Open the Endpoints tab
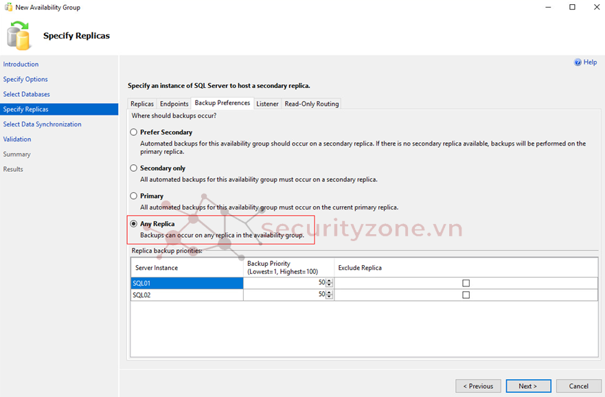The width and height of the screenshot is (605, 397). coord(174,104)
